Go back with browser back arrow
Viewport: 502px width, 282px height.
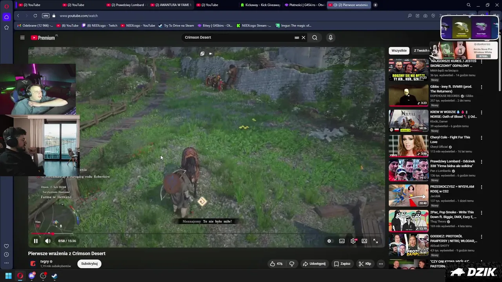click(18, 16)
